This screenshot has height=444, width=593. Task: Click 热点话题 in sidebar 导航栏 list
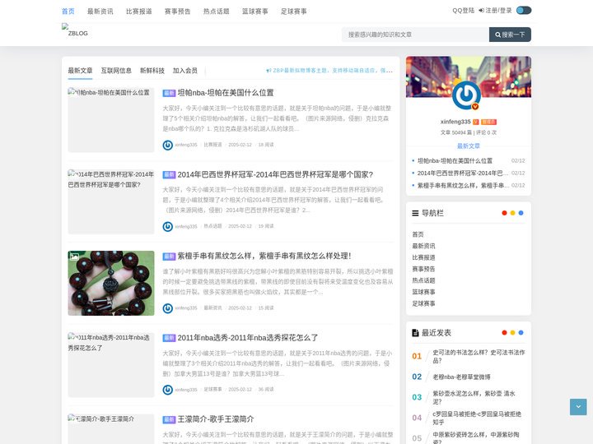click(423, 280)
